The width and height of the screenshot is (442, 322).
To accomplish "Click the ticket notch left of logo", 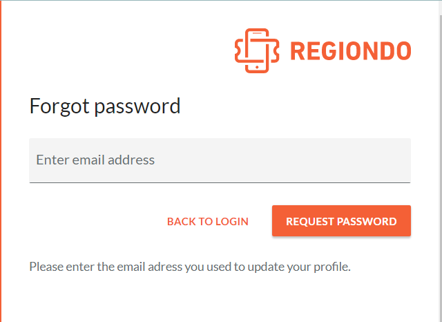I will pyautogui.click(x=238, y=50).
